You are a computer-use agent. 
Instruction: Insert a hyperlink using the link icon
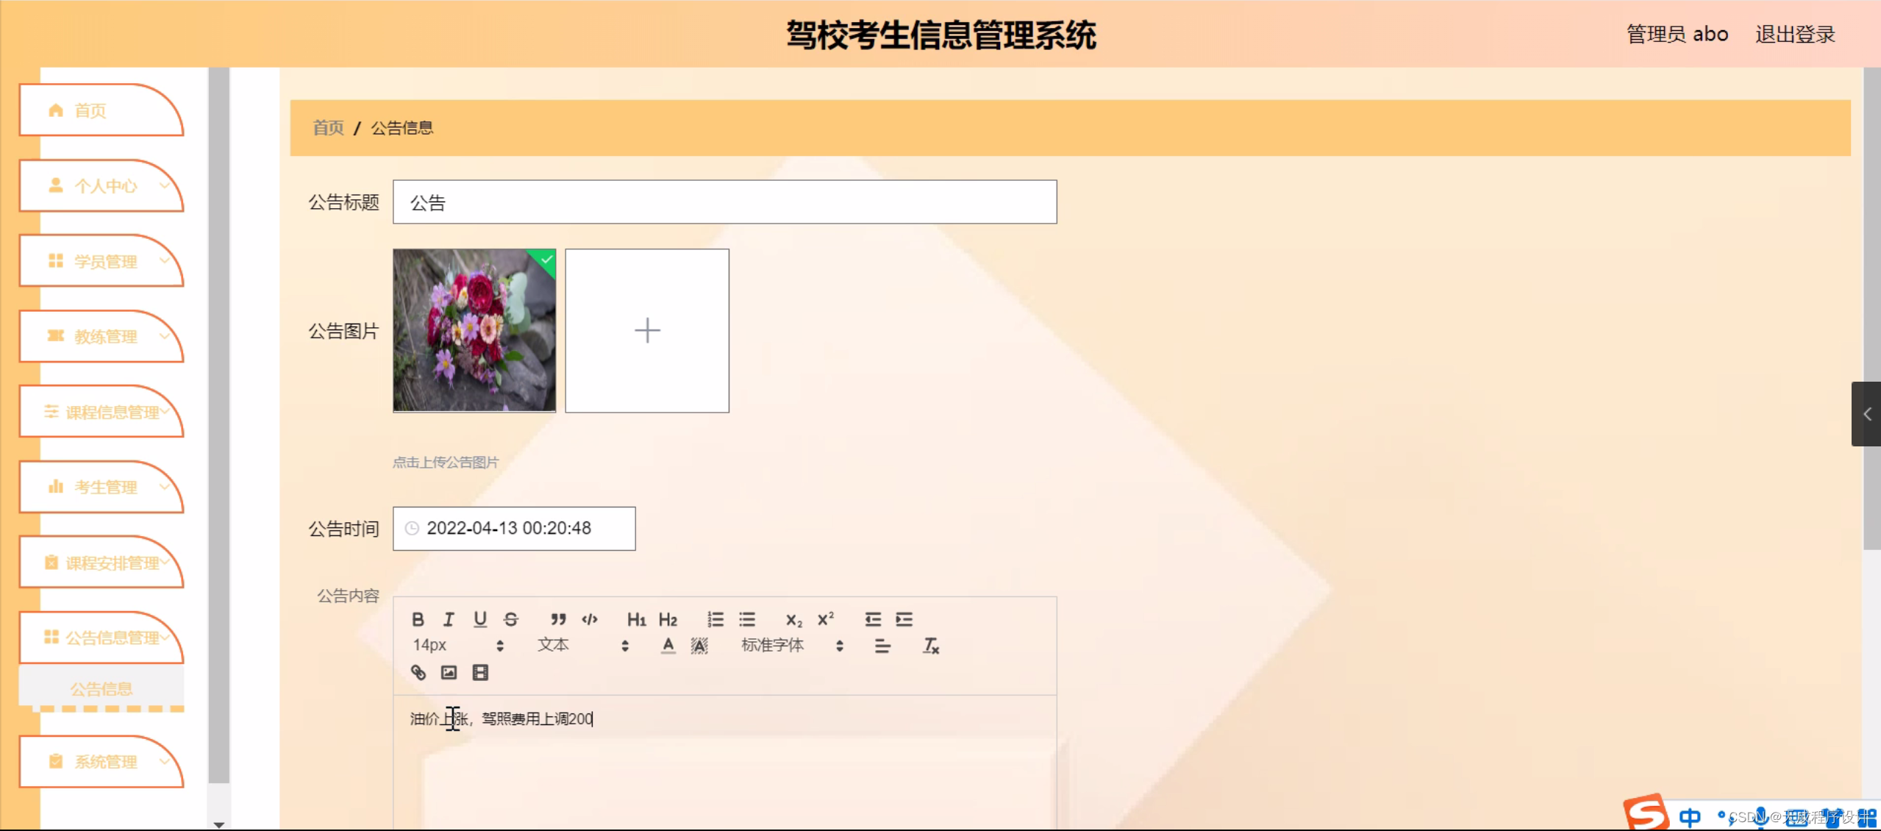click(x=418, y=671)
